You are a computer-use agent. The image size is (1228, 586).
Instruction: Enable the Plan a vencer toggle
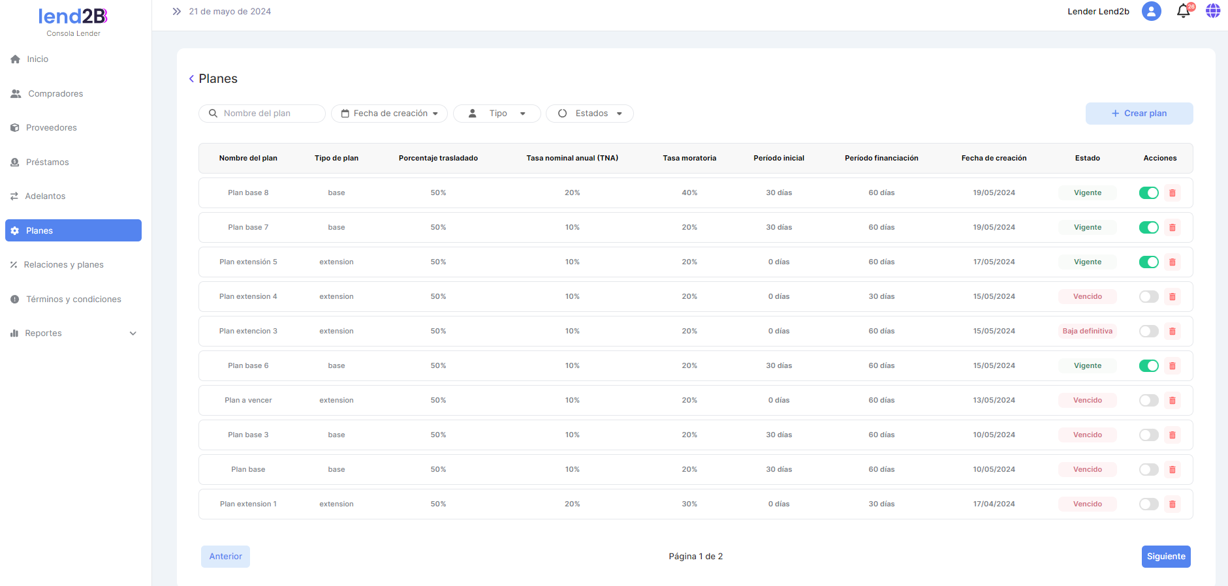tap(1148, 401)
